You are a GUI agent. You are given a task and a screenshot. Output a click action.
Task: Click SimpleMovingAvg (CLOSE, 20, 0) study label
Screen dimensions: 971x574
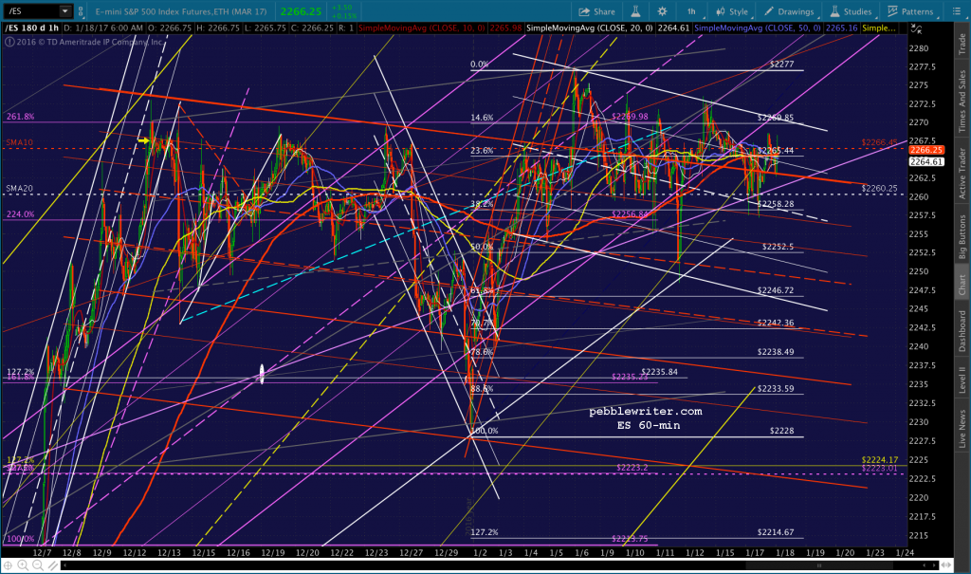pyautogui.click(x=588, y=28)
